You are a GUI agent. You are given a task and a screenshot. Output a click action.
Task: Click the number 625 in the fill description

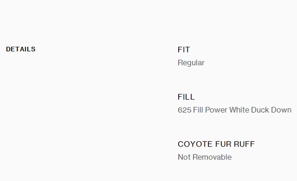(184, 110)
